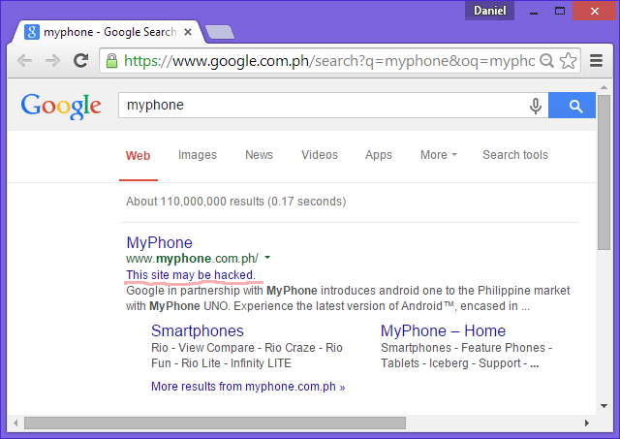Close the myphone Google Search tab

[188, 32]
